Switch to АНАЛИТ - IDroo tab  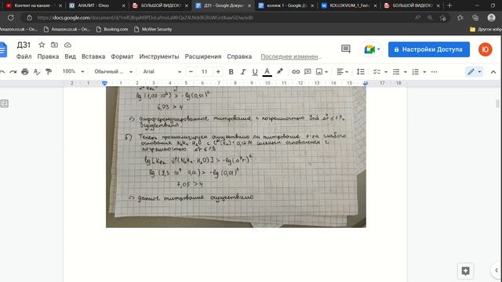(x=97, y=5)
